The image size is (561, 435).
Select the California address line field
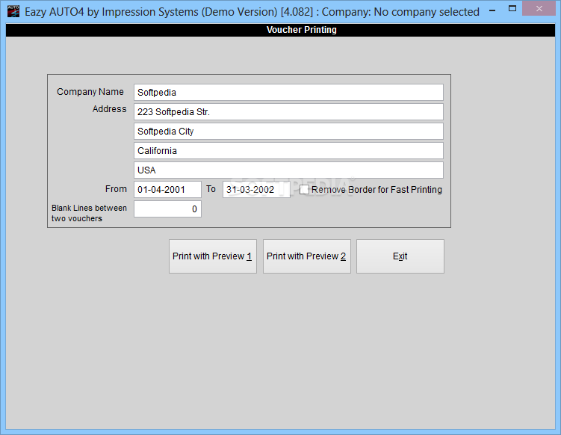point(288,150)
